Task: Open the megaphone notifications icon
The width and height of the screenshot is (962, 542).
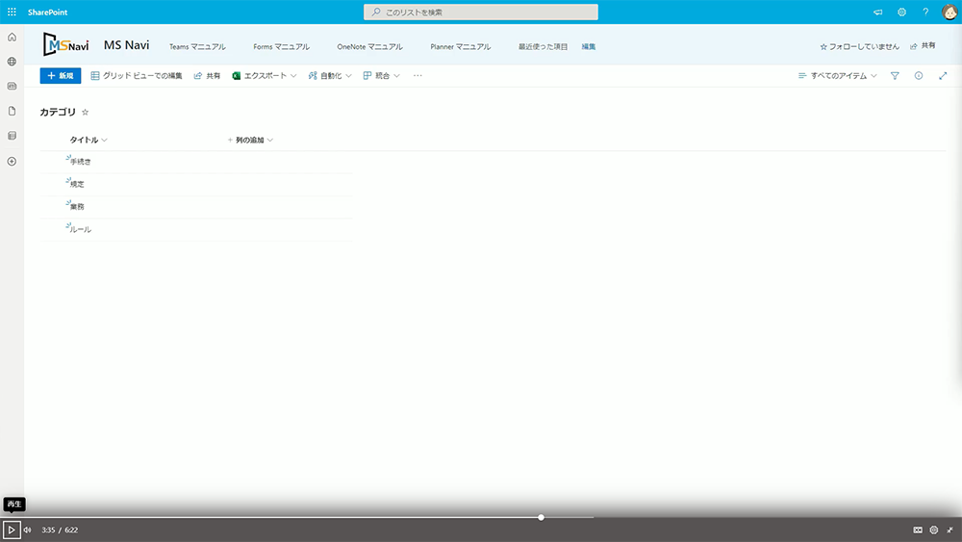Action: [878, 13]
